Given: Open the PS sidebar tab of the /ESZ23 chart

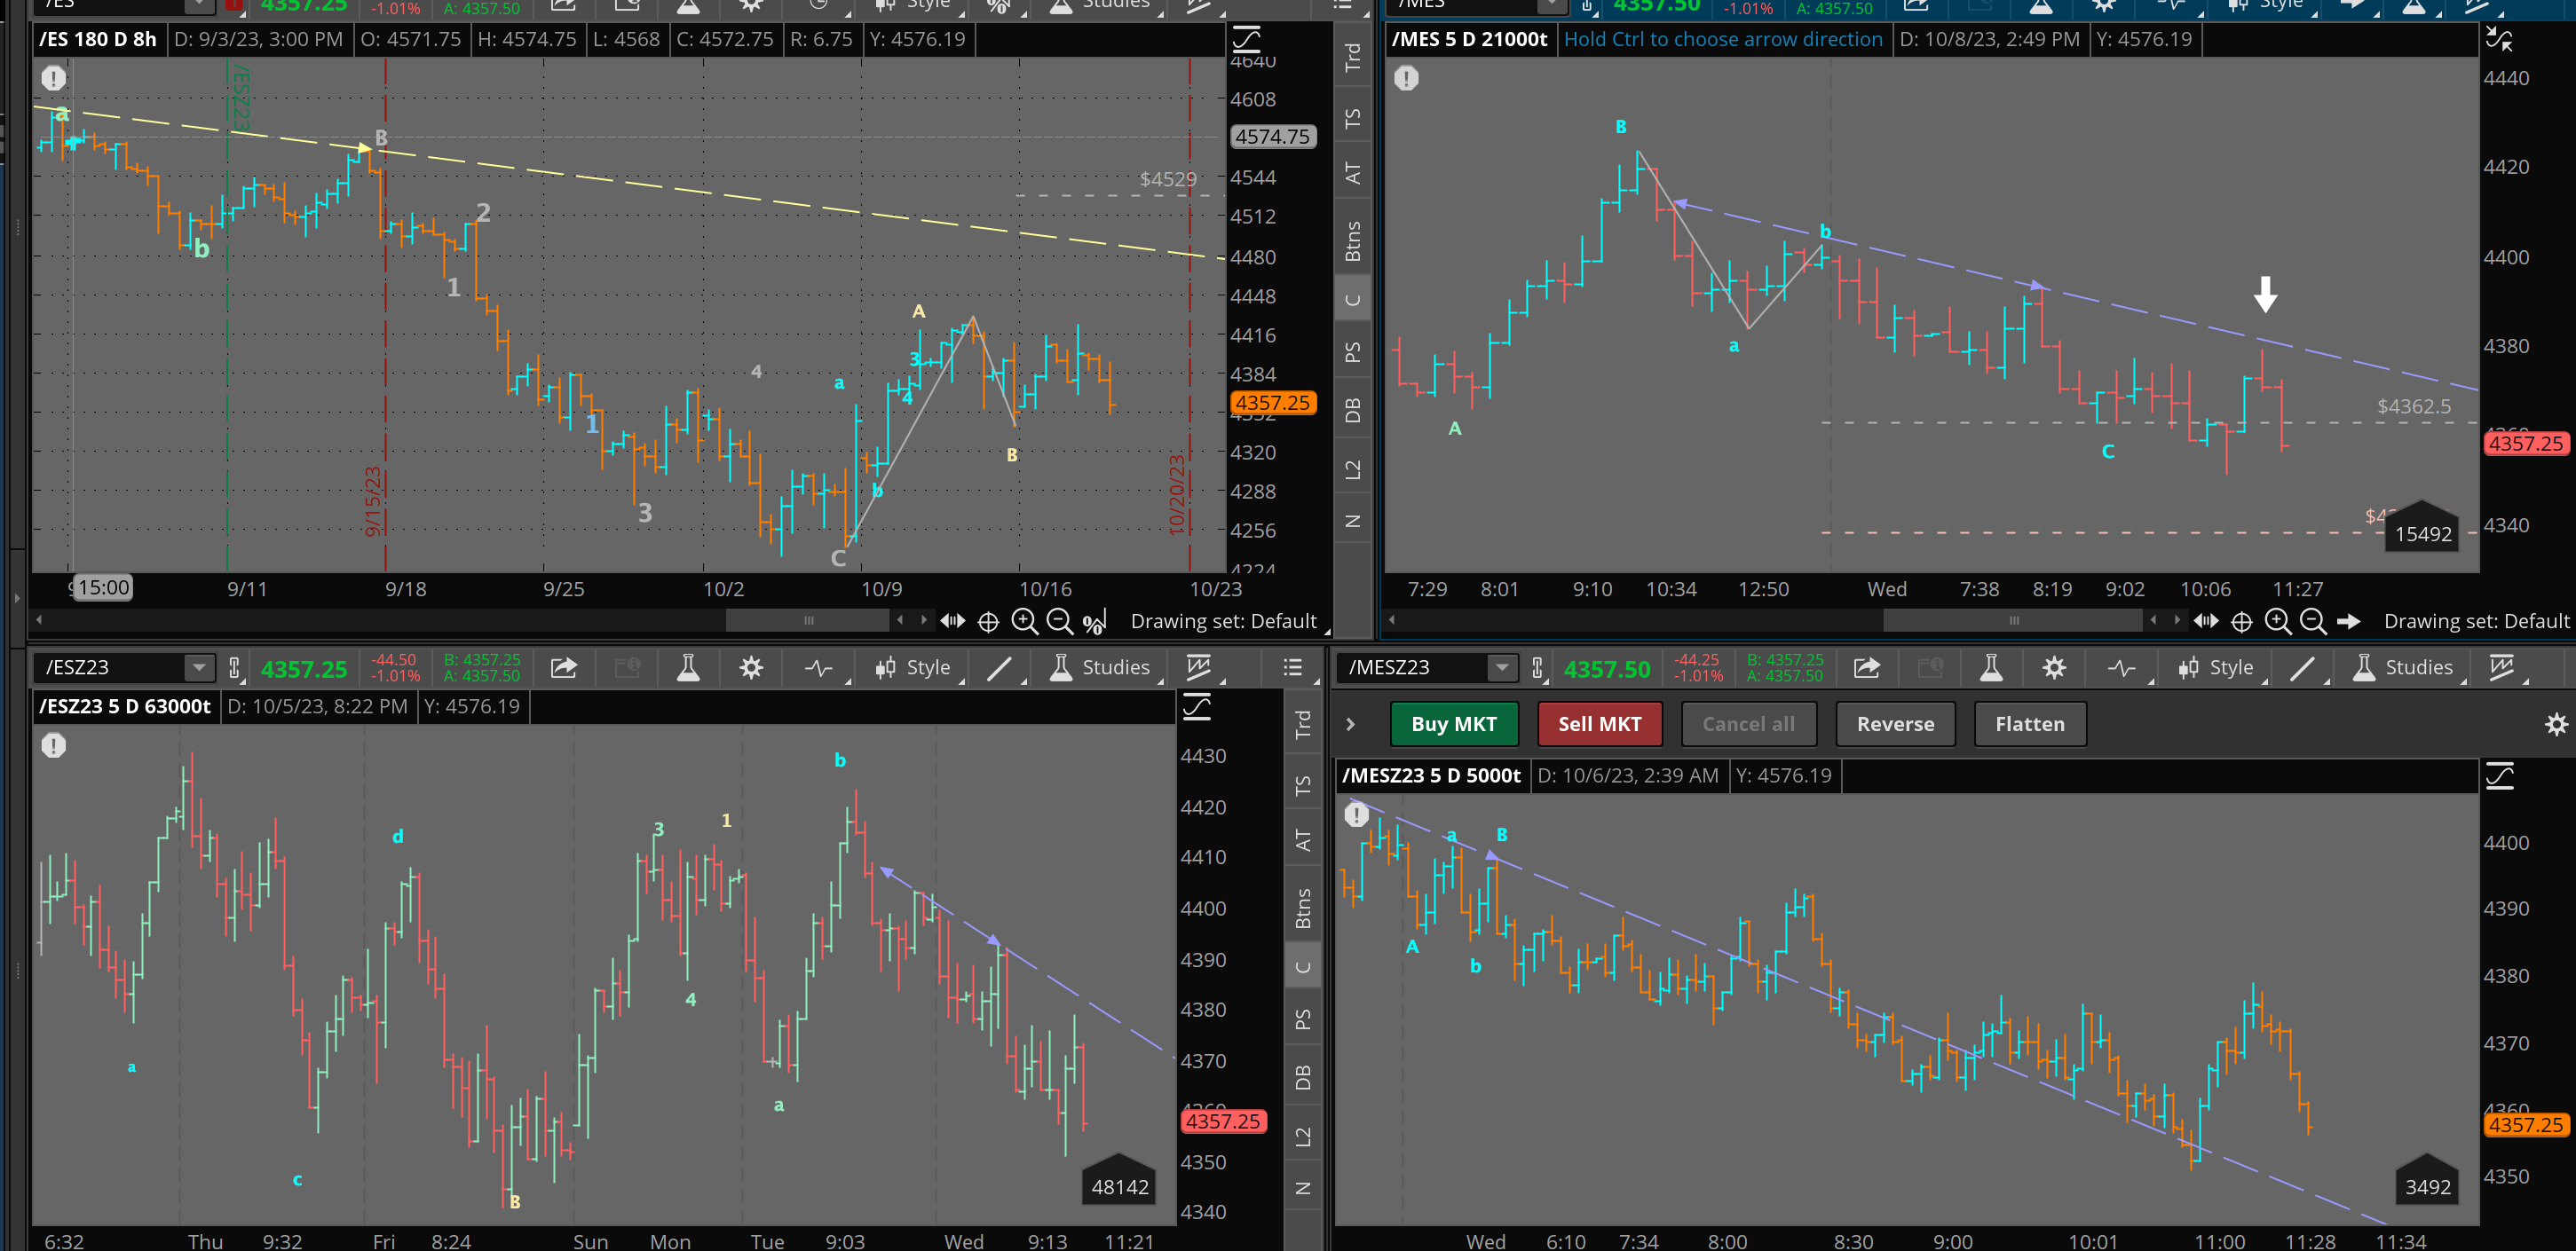Looking at the screenshot, I should 1303,1019.
